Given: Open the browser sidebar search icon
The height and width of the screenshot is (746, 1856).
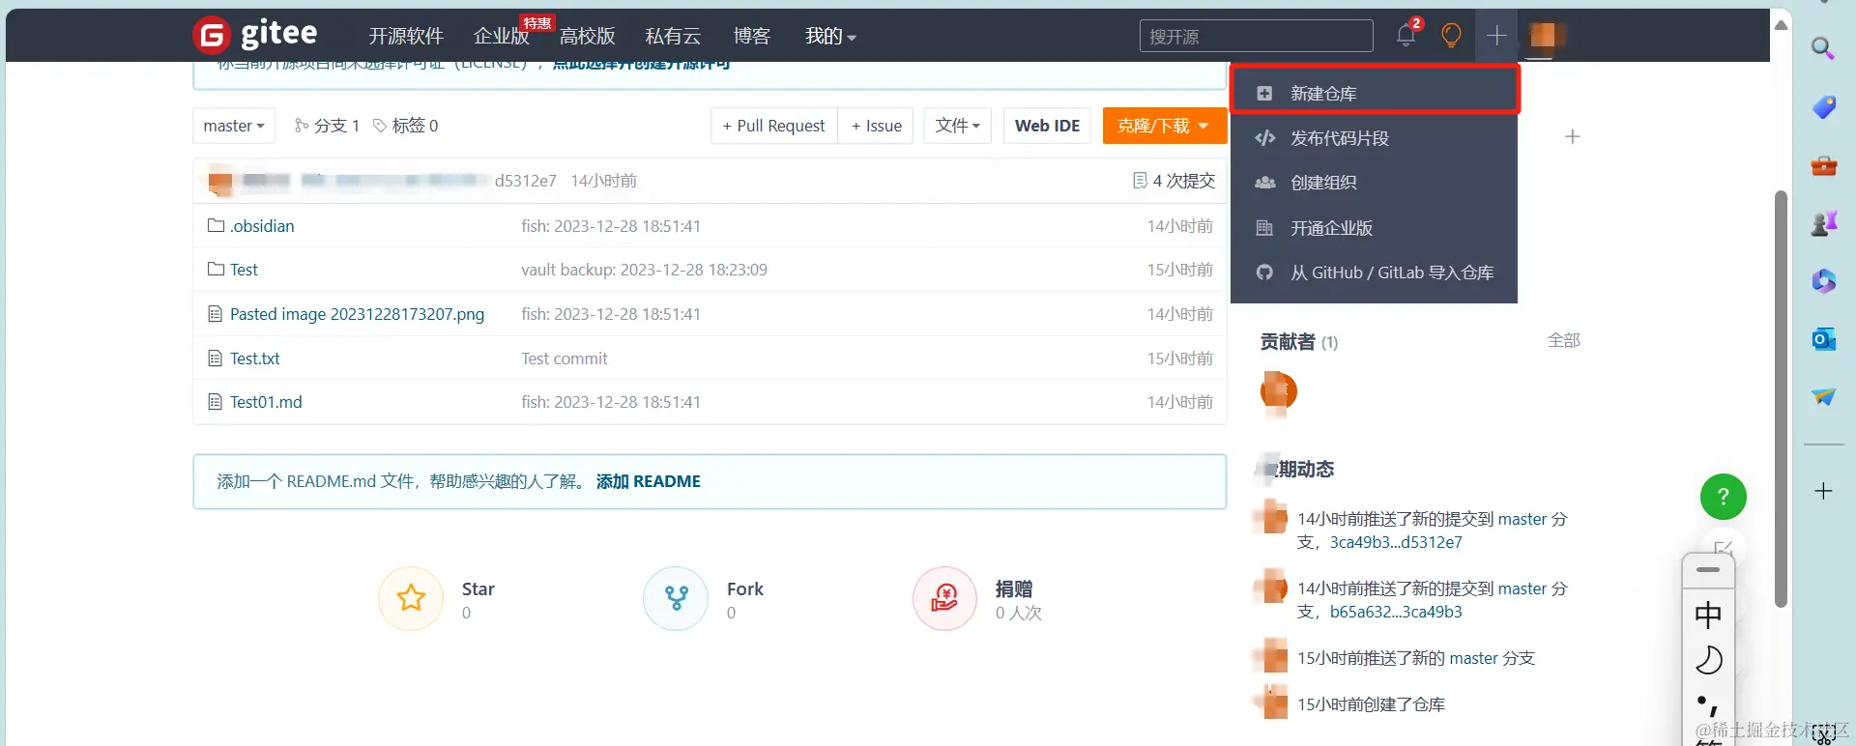Looking at the screenshot, I should [x=1823, y=48].
